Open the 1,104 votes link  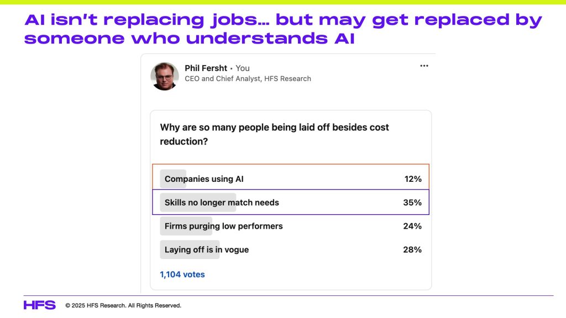182,274
